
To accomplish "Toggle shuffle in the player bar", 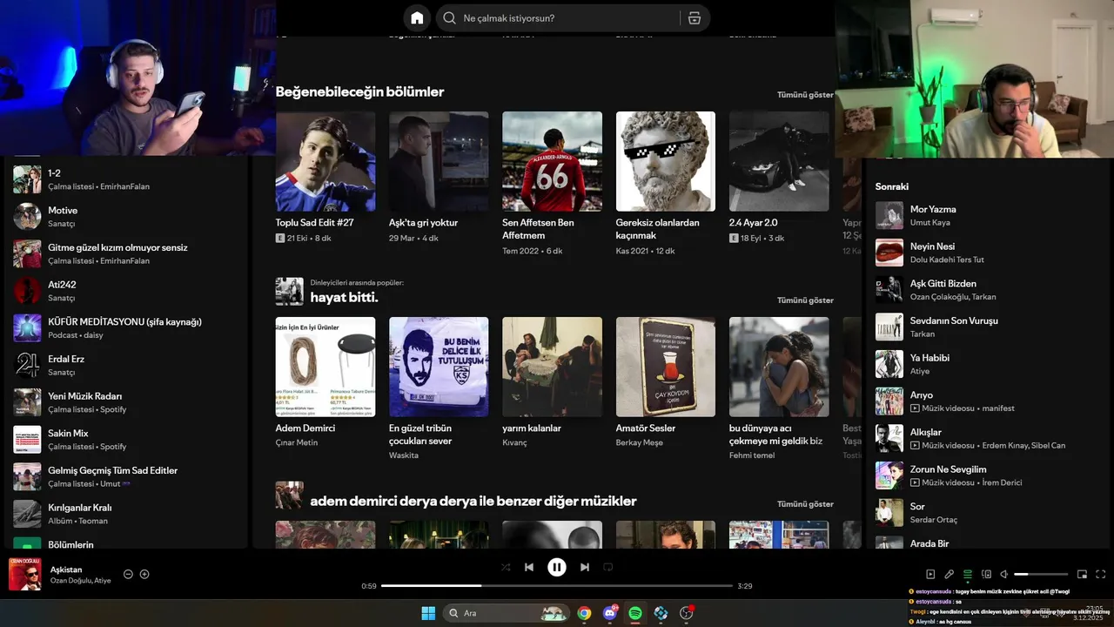I will coord(506,567).
